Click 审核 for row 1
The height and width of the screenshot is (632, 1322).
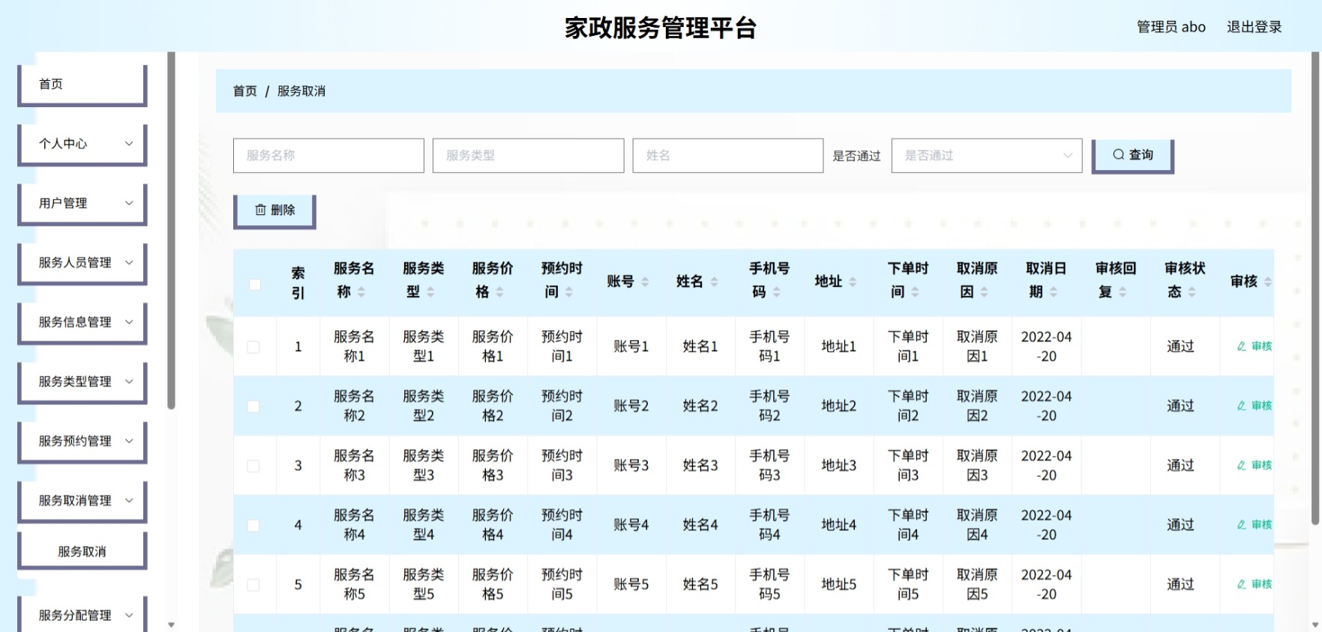point(1255,347)
